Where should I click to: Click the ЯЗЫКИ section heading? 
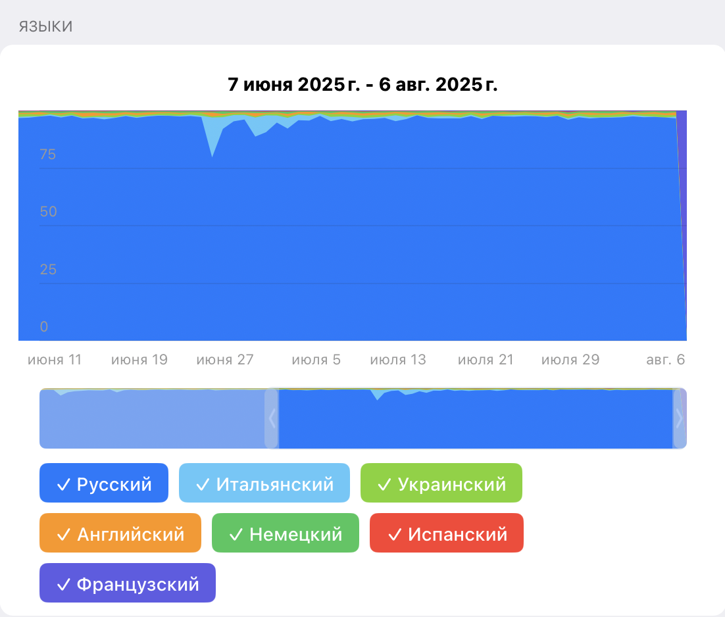[x=46, y=26]
